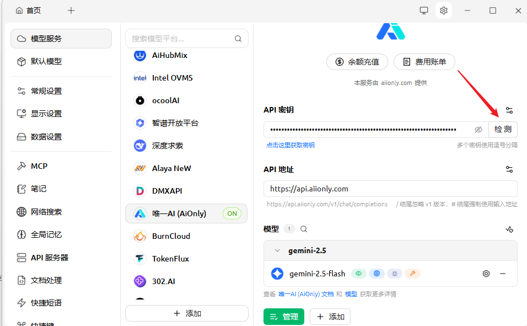Select 302.AI provider

pos(186,281)
